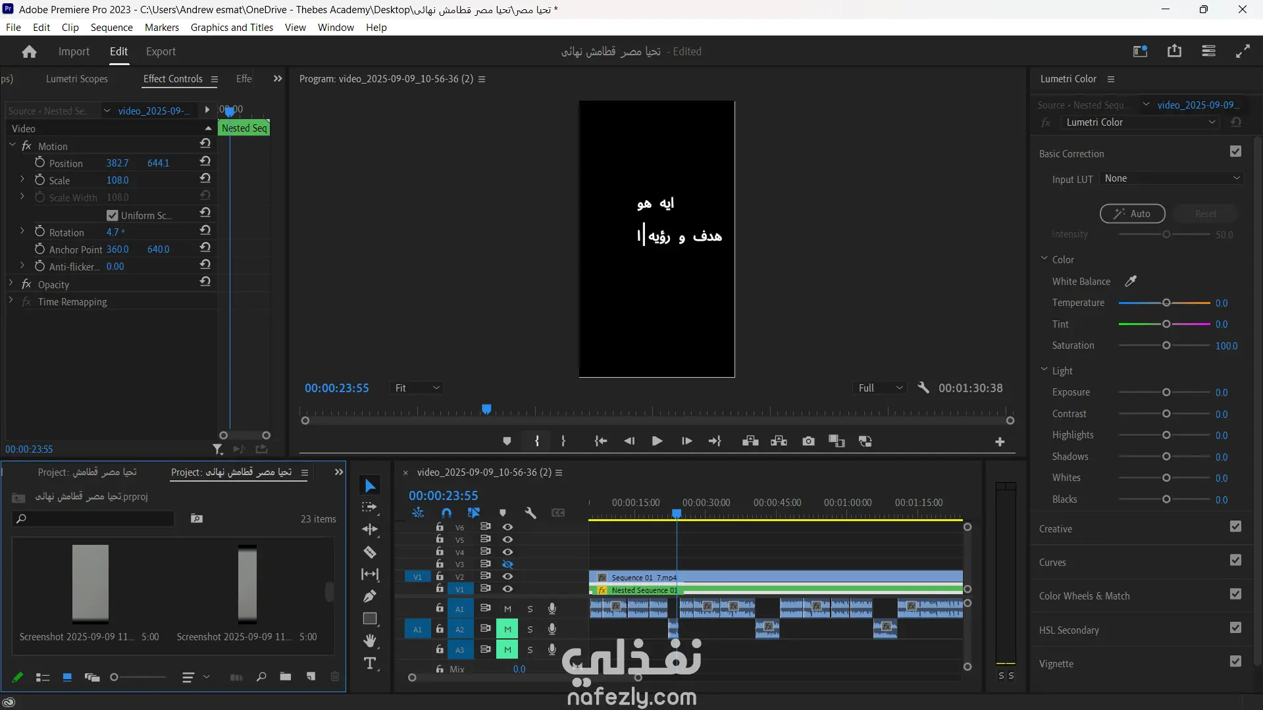The image size is (1263, 710).
Task: Activate the Pen tool
Action: coord(370,596)
